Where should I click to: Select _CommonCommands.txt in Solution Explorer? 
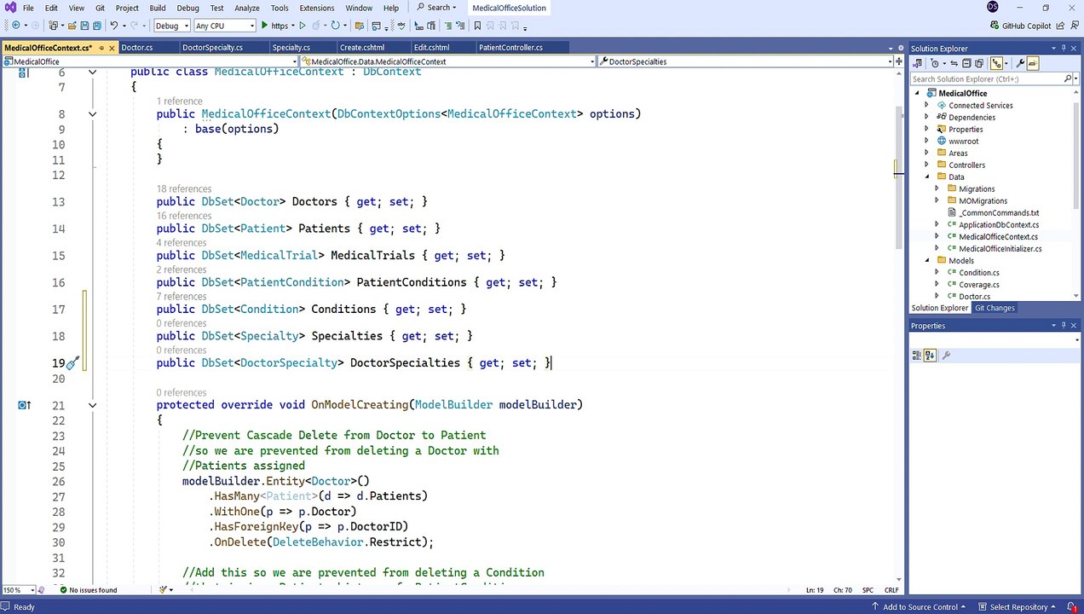998,213
